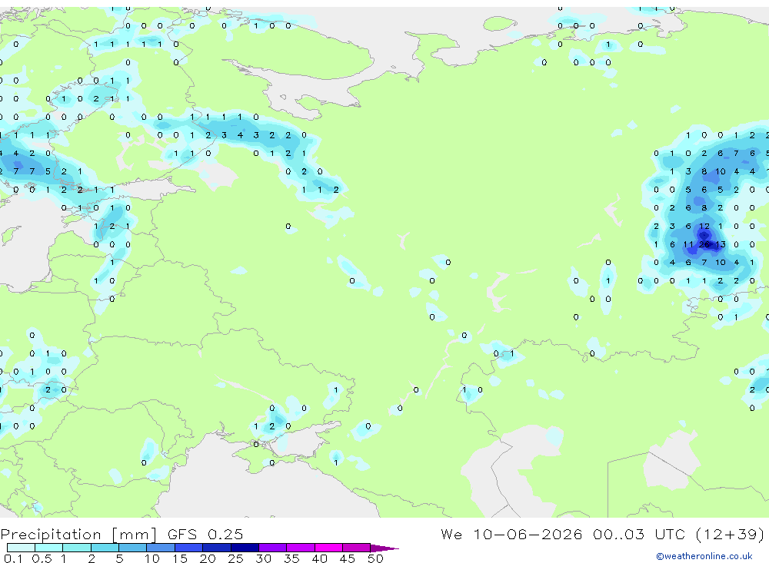Select the 45–50 mm legend color box
The image size is (769, 563).
coord(356,548)
